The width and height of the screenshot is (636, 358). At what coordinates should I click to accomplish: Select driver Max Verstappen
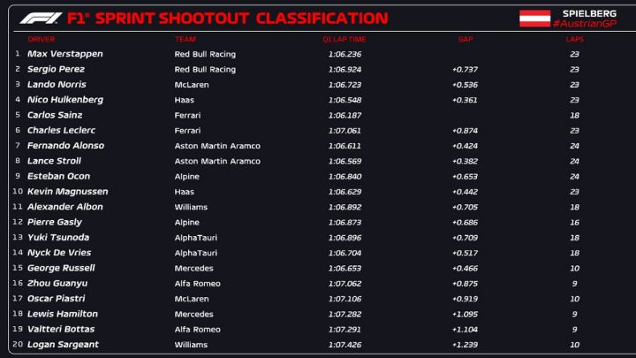click(64, 54)
